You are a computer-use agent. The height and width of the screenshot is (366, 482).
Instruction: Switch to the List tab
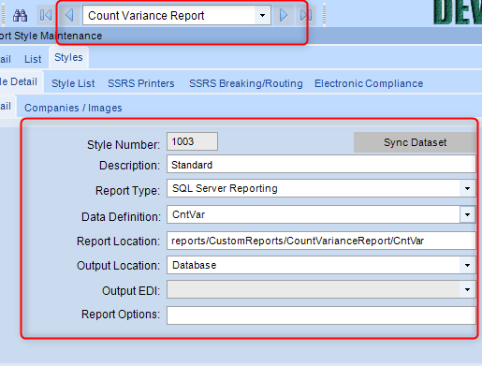click(33, 59)
